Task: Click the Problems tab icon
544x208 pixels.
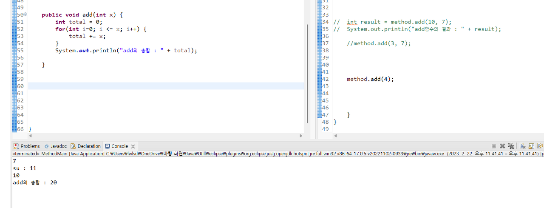Action: pyautogui.click(x=16, y=146)
